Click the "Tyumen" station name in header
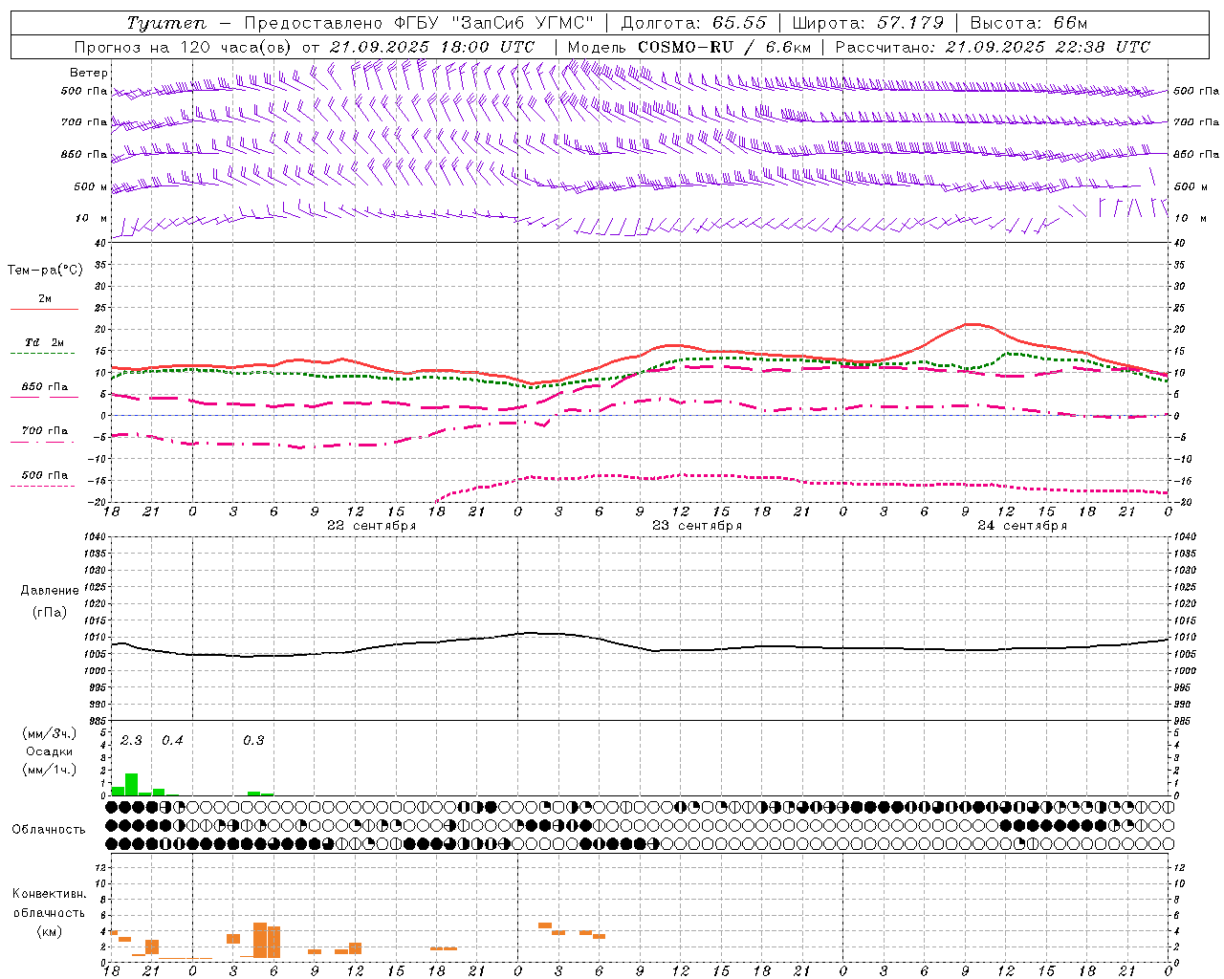Screen dimensions: 1224x979 coord(166,23)
